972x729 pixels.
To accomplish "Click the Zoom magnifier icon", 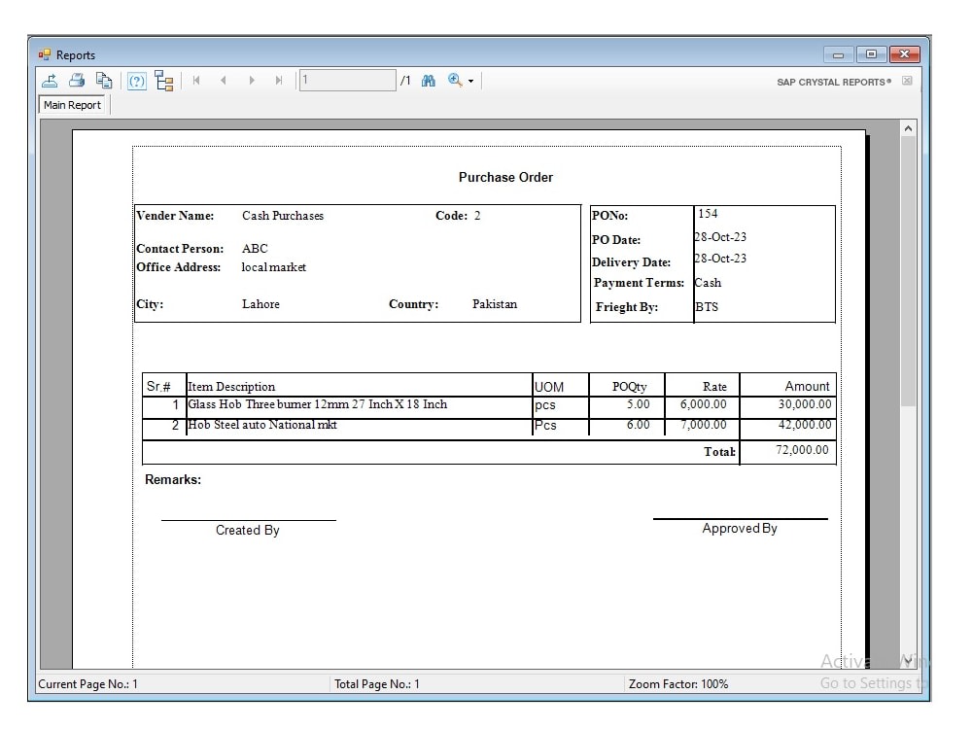I will [x=452, y=81].
